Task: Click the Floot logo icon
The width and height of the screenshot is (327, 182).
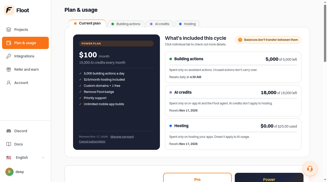Action: [x=9, y=10]
